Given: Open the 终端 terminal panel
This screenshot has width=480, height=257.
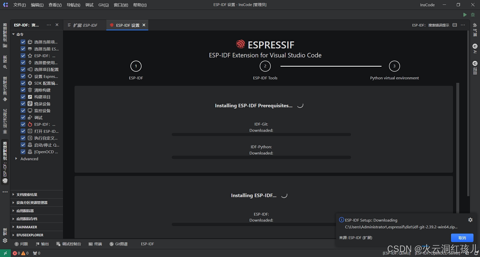Looking at the screenshot, I should tap(95, 244).
